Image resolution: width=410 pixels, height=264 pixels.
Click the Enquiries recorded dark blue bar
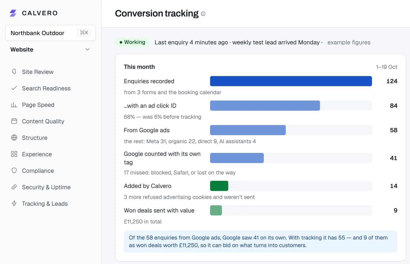coord(291,81)
